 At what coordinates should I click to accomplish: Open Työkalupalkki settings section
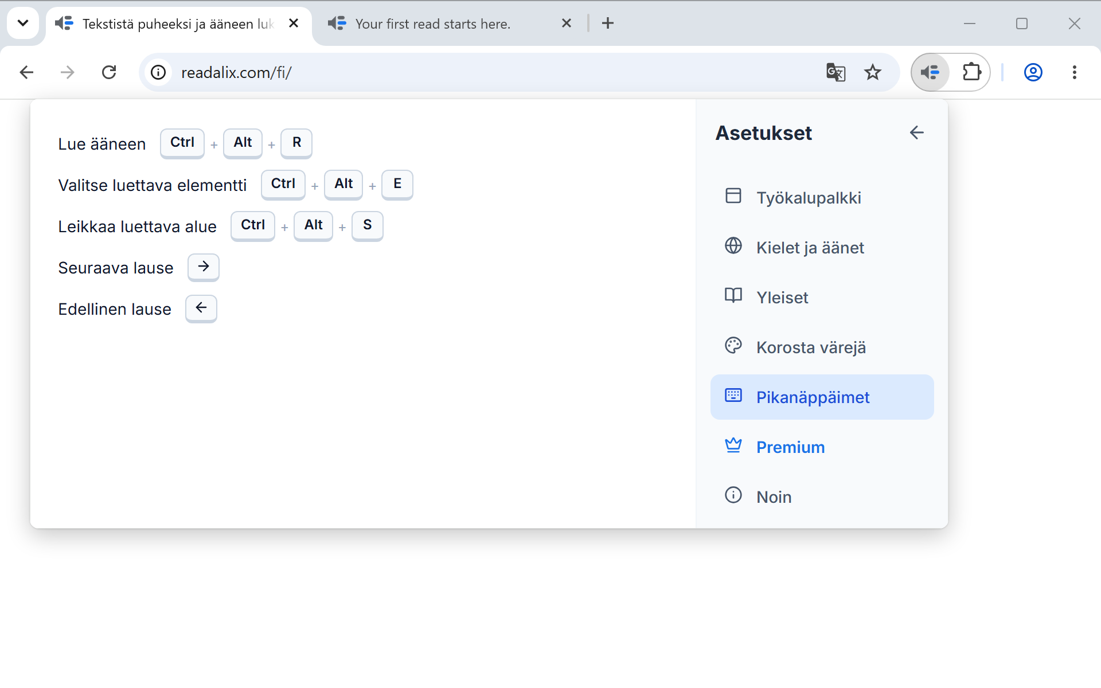[x=822, y=198]
